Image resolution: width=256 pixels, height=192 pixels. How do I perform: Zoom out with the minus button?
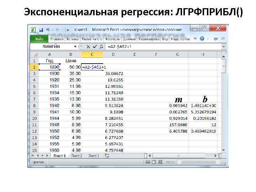[x=180, y=162]
